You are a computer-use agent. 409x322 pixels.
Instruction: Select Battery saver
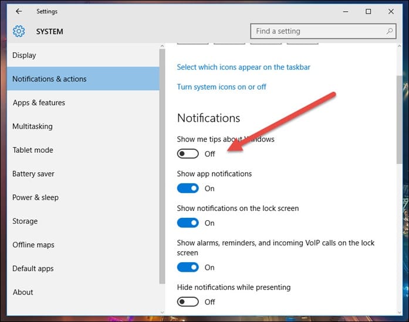tap(83, 174)
